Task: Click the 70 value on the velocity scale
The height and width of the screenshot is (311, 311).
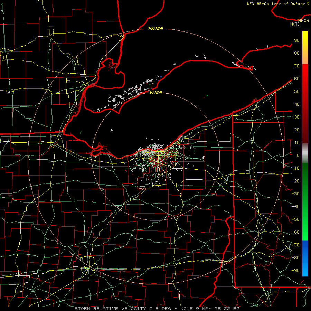Action: (297, 66)
